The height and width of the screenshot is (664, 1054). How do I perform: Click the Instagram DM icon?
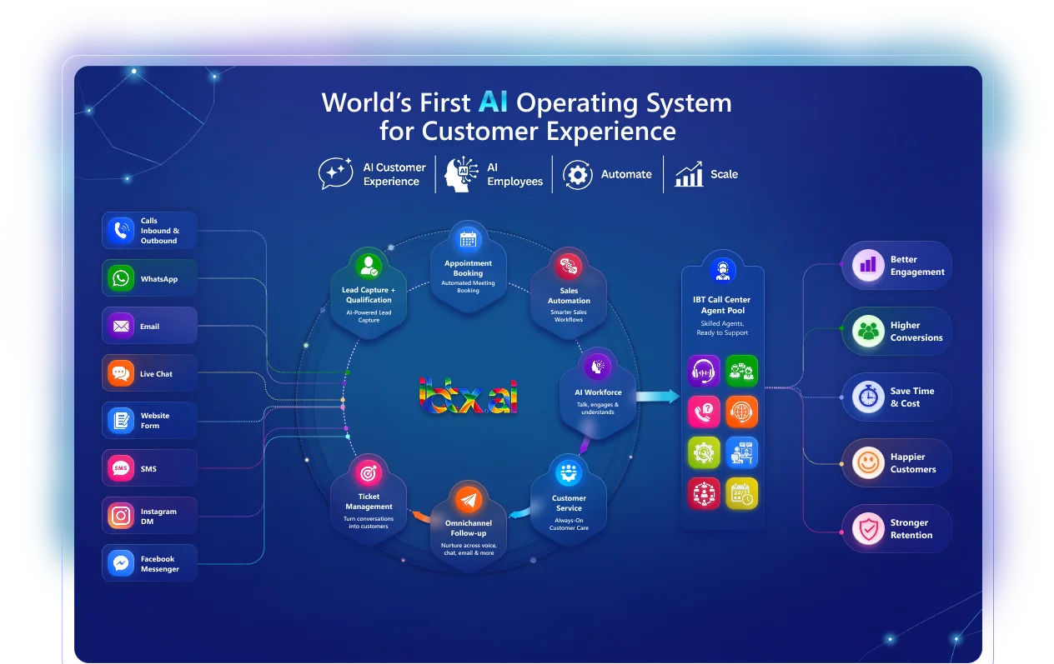point(121,516)
